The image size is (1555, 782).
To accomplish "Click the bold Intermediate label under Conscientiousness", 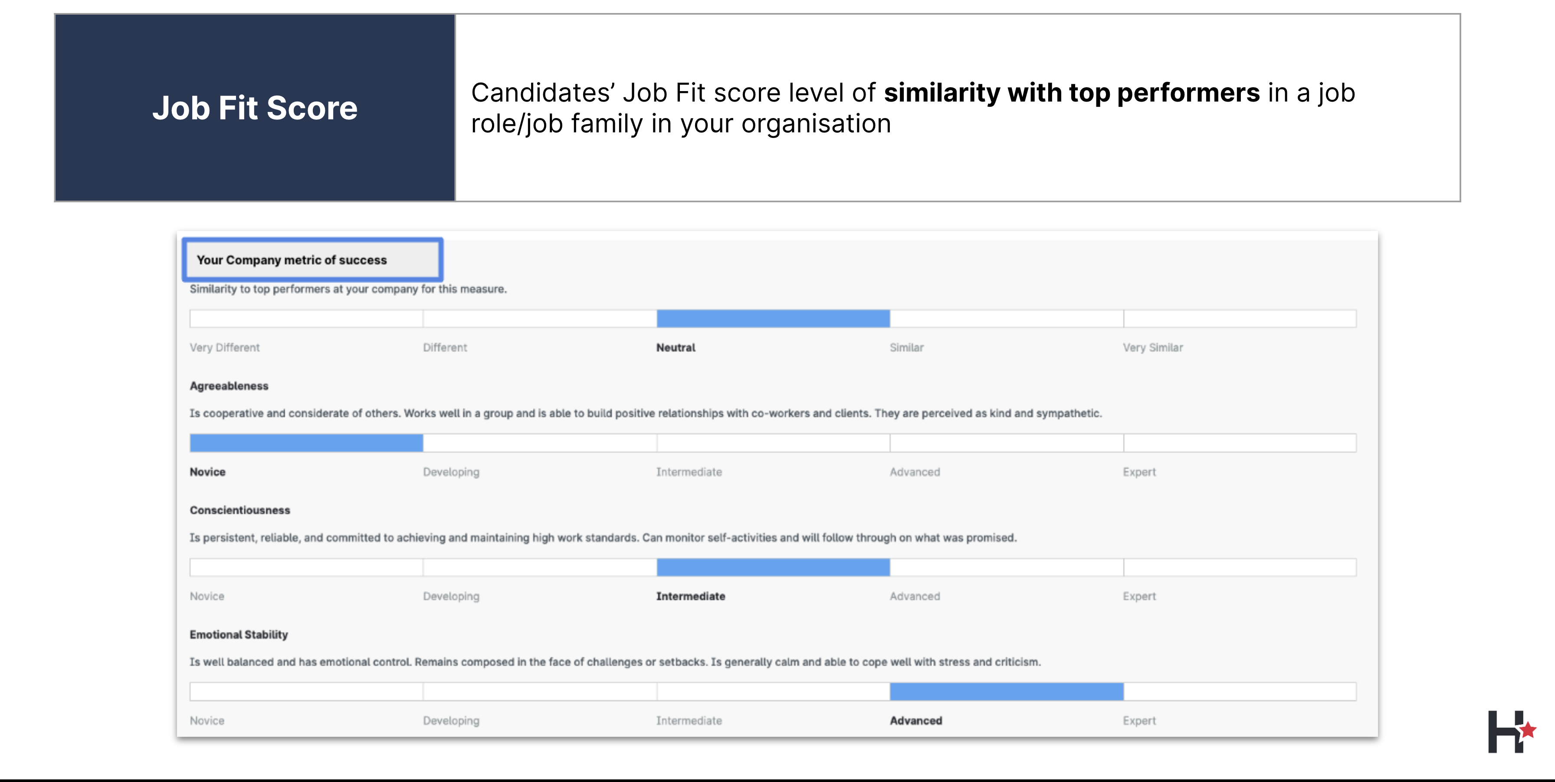I will click(x=691, y=597).
